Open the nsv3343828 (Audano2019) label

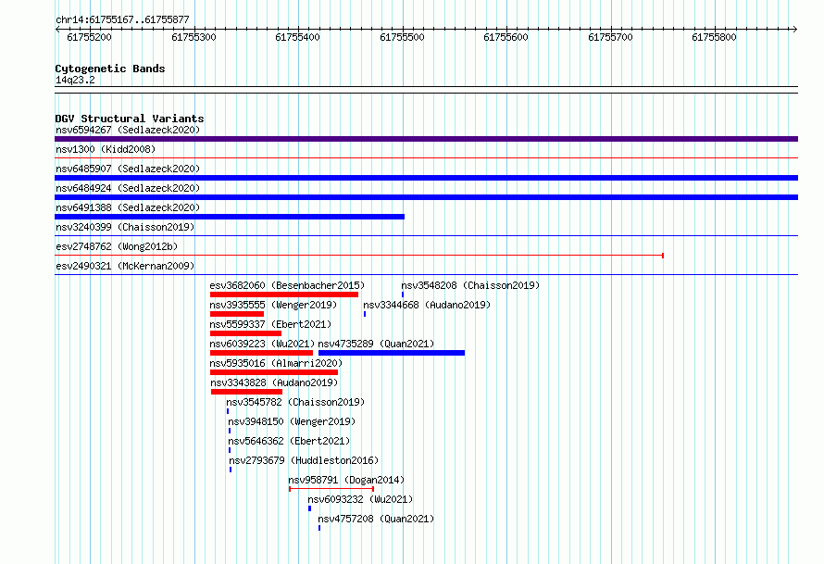click(x=274, y=382)
